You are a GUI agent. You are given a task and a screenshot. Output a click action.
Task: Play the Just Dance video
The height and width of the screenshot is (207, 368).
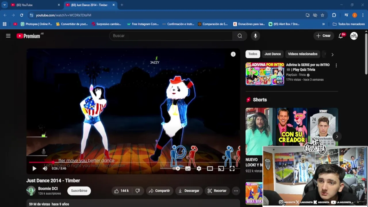(34, 168)
